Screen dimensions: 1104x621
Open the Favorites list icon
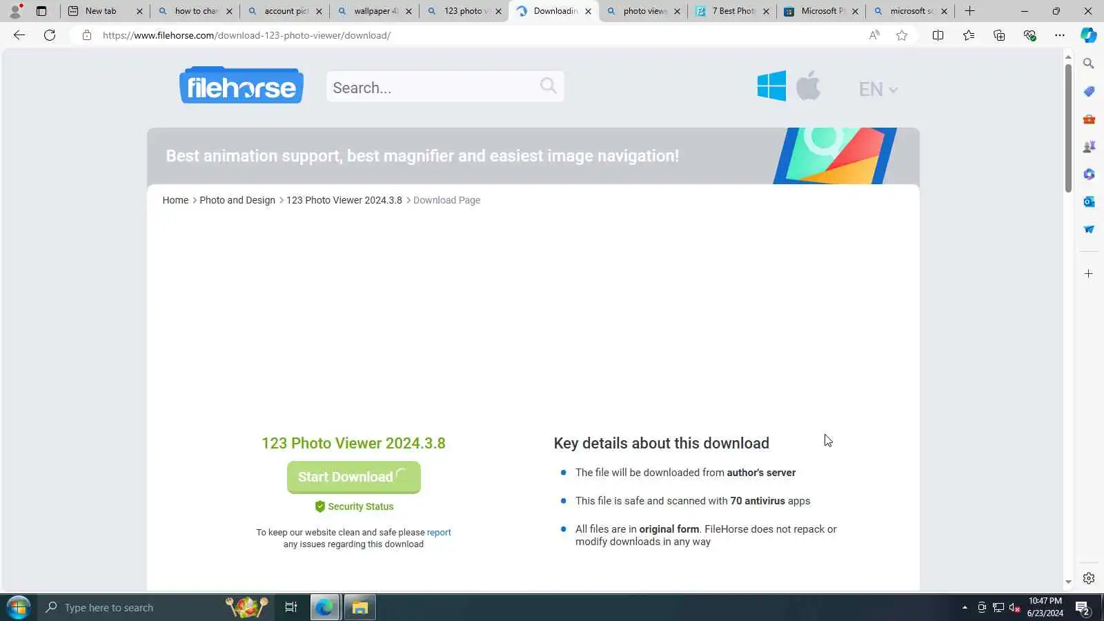(x=969, y=35)
